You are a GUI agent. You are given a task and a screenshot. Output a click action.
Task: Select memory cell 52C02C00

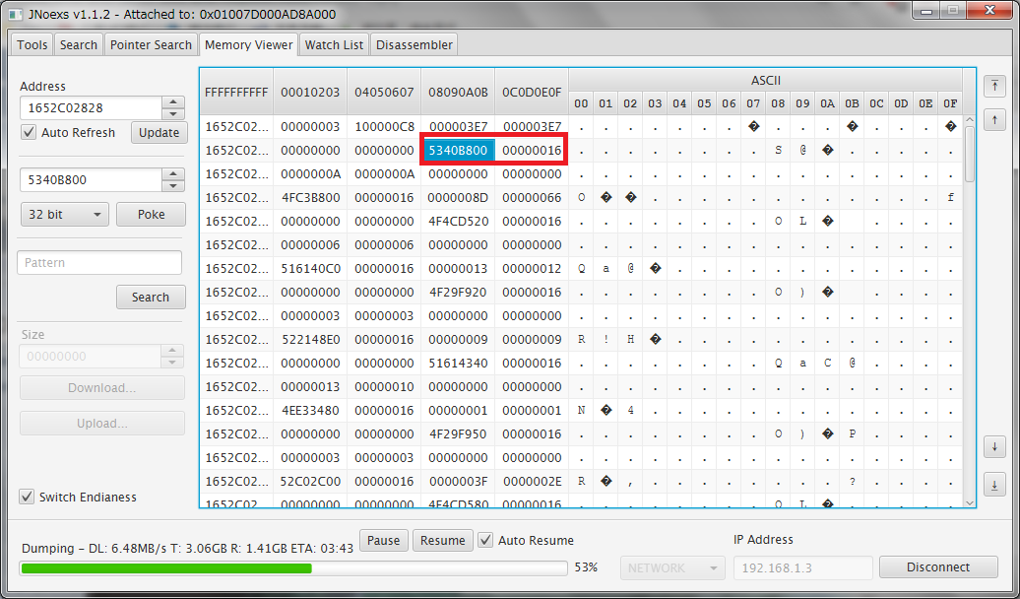pos(310,481)
